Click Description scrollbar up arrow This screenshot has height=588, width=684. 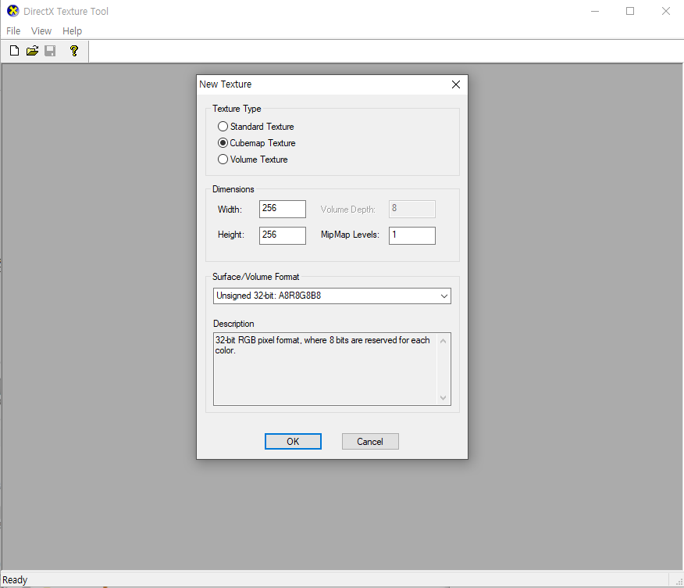pos(443,341)
